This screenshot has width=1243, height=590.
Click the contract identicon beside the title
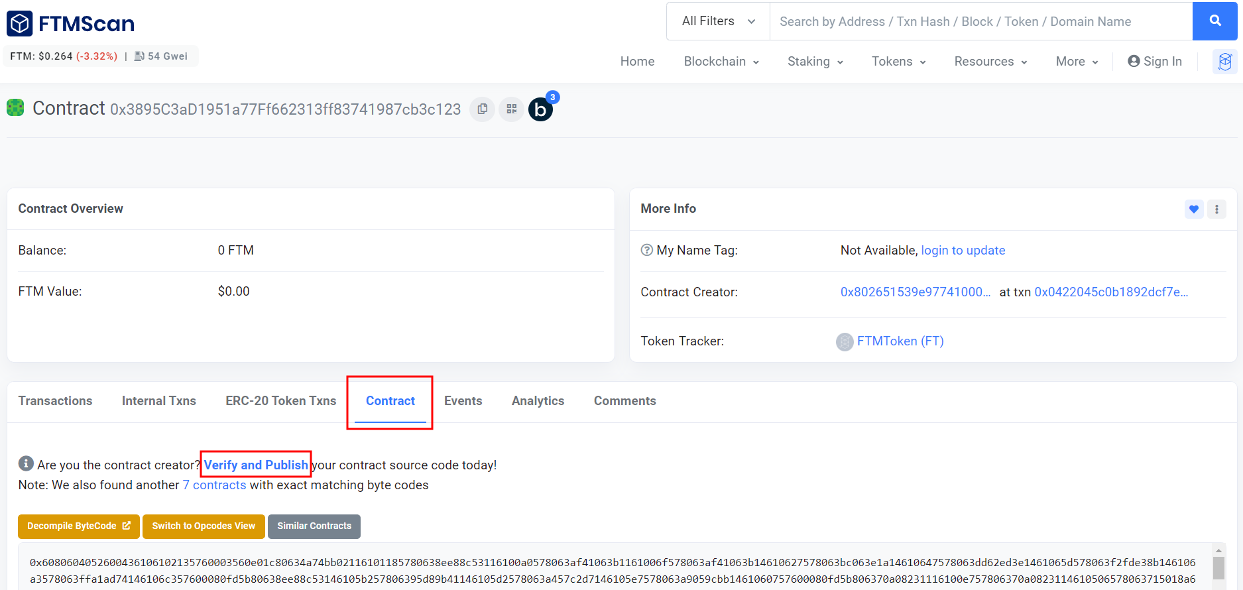coord(15,107)
